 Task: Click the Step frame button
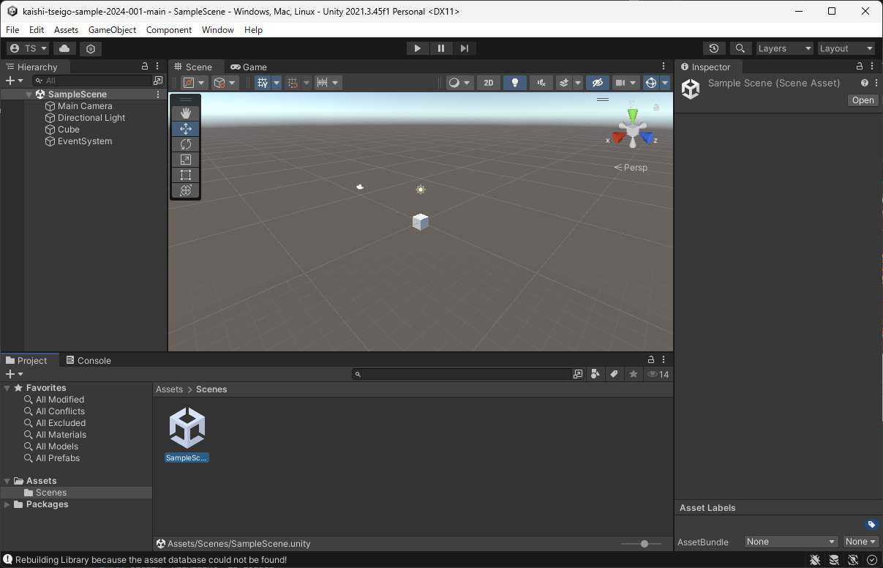pyautogui.click(x=465, y=48)
